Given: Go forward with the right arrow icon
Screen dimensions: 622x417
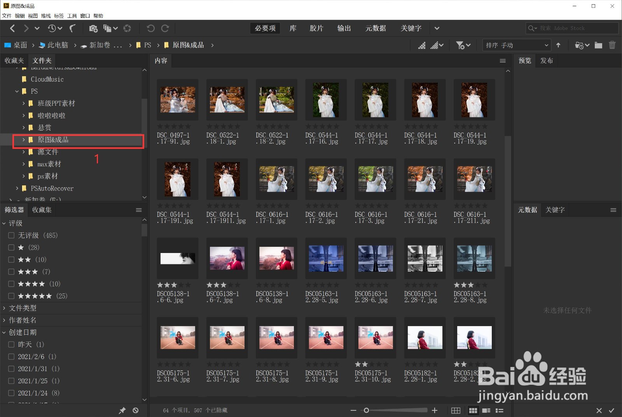Looking at the screenshot, I should (26, 28).
